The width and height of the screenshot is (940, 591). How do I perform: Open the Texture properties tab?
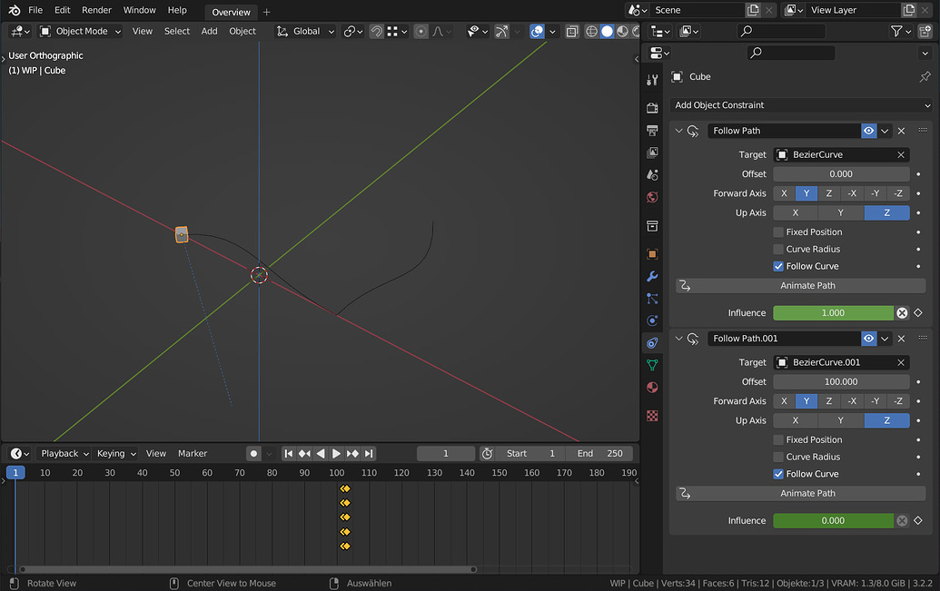(652, 416)
